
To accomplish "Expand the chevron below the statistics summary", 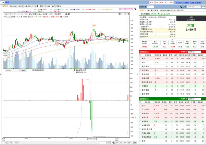I will [x=173, y=39].
